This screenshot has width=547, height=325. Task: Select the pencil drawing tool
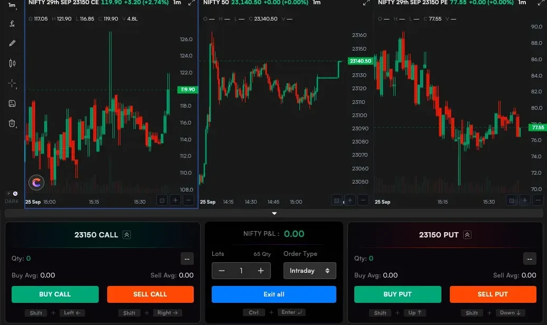pyautogui.click(x=12, y=43)
